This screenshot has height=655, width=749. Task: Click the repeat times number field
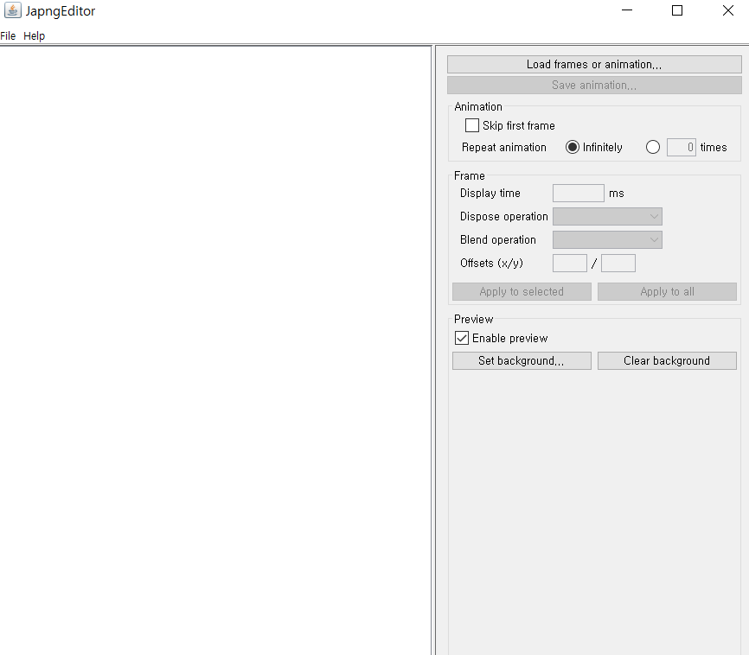pos(682,147)
